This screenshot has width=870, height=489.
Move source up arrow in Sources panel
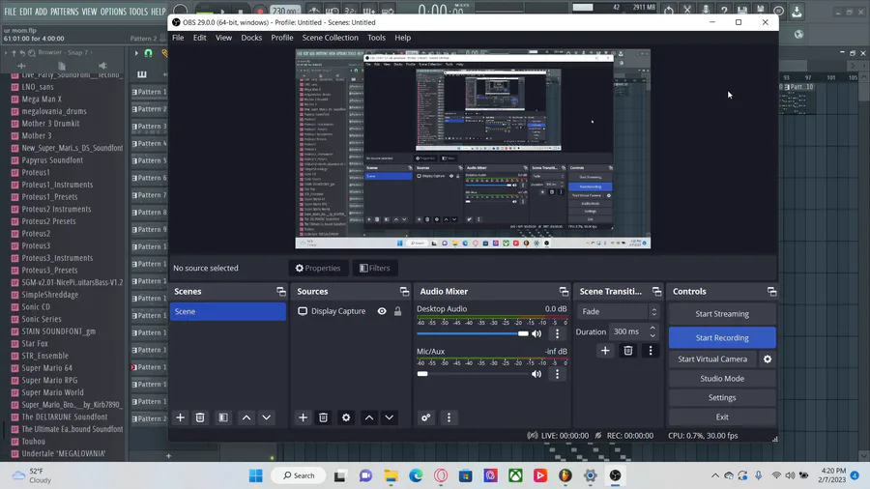369,417
